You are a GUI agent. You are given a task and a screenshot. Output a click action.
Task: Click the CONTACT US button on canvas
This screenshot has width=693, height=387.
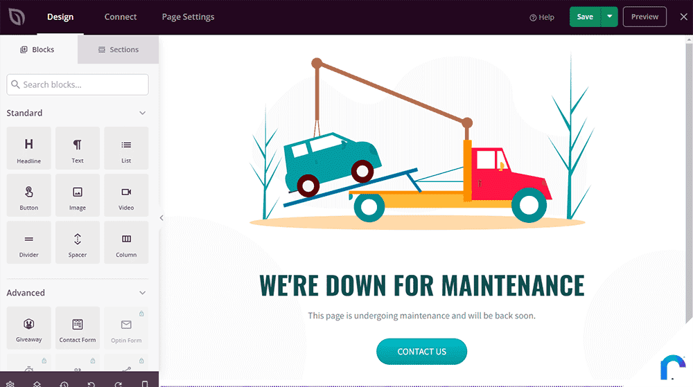421,352
